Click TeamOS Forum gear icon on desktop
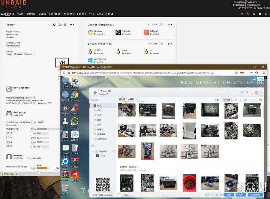Viewport: 270px width, 199px height. pos(65,162)
